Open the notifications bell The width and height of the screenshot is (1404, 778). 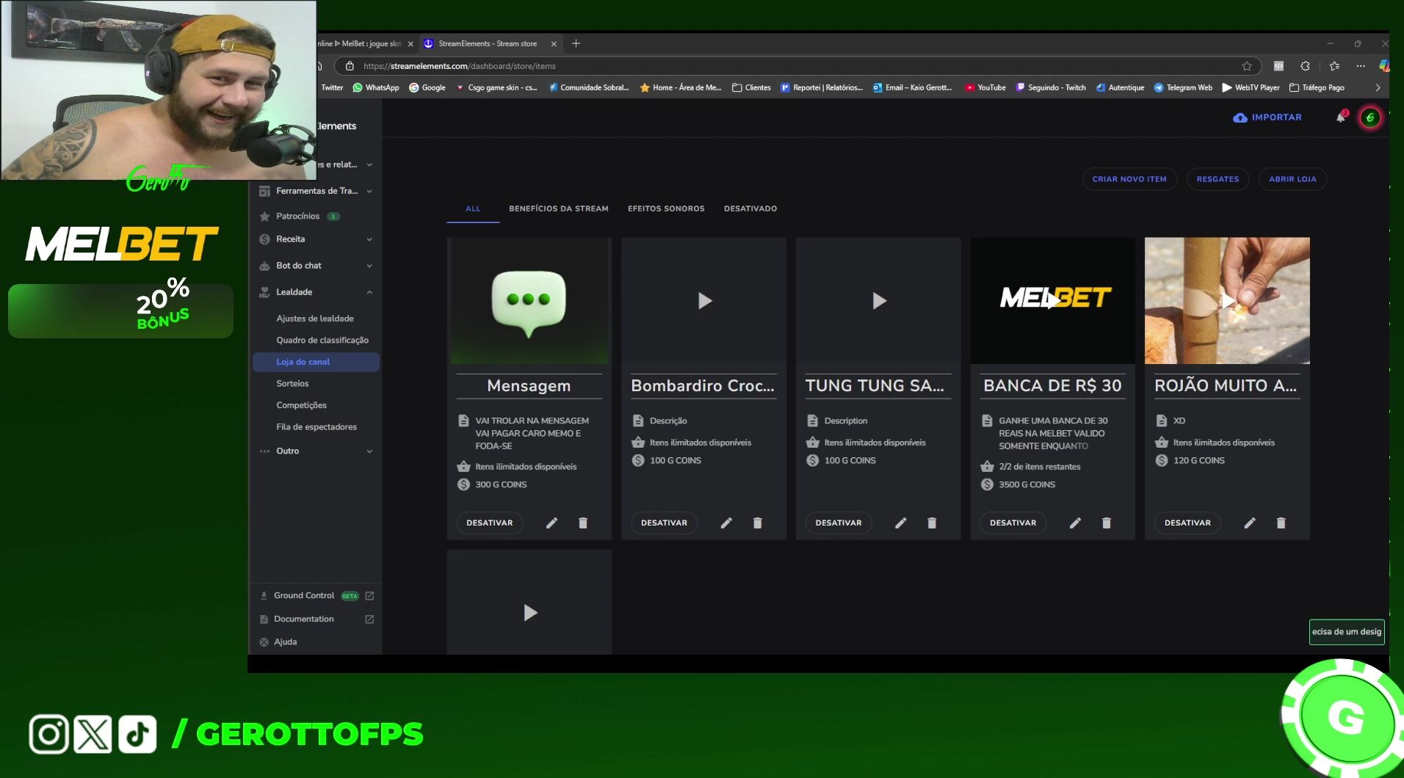[1341, 117]
